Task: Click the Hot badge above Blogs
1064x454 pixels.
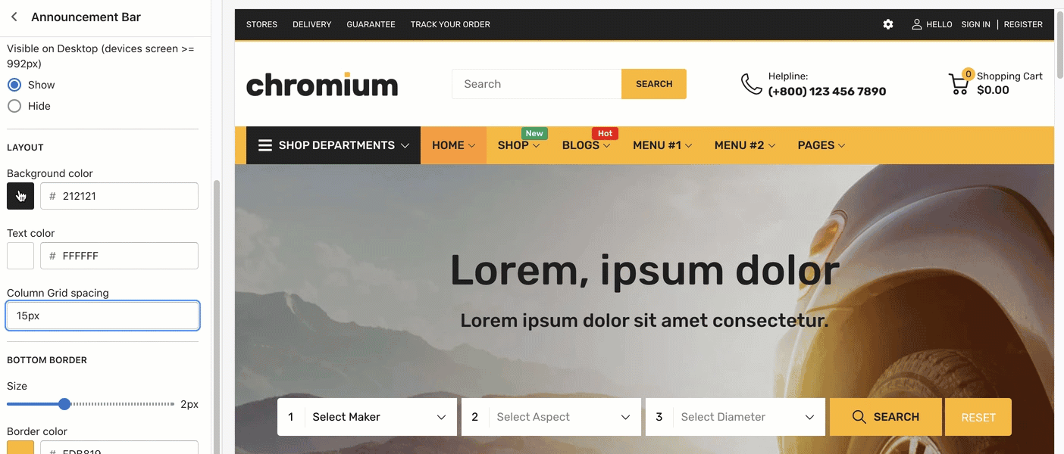Action: point(605,133)
